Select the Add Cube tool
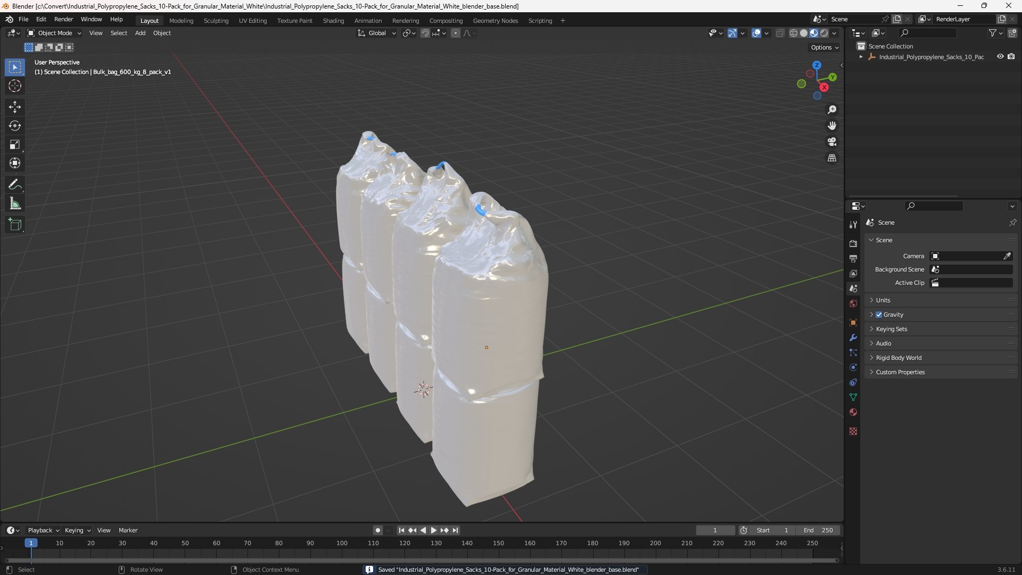Viewport: 1022px width, 575px height. point(15,225)
